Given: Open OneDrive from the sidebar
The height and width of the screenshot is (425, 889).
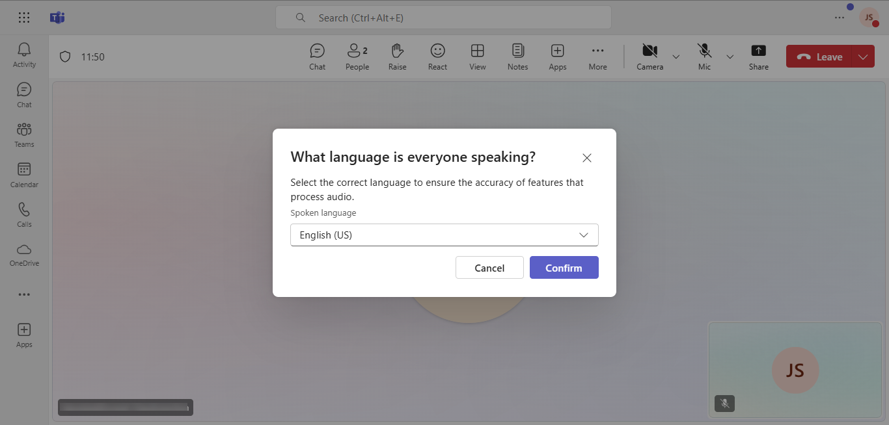Looking at the screenshot, I should click(24, 255).
